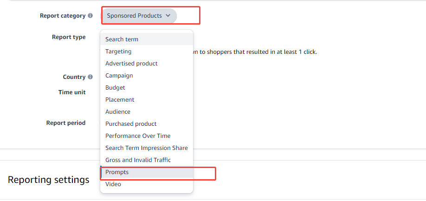Click the Report period label
Screen dimensions: 426x201
[66, 123]
